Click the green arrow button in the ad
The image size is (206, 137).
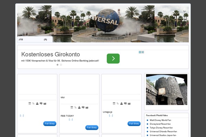[x=113, y=59]
